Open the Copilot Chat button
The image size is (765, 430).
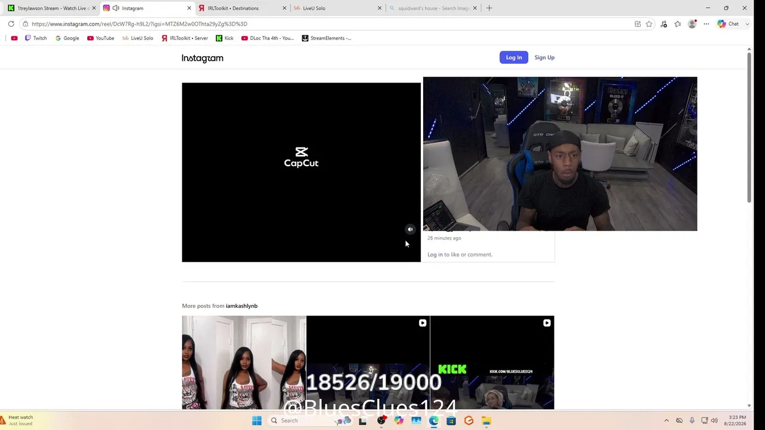[729, 24]
